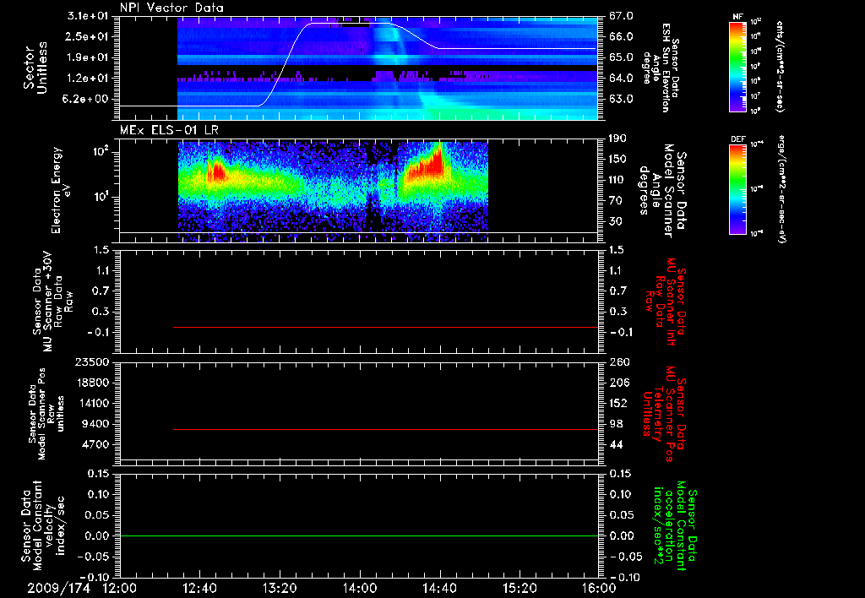Viewport: 865px width, 598px height.
Task: Click the red MU Scanner +30V trace
Action: (385, 328)
